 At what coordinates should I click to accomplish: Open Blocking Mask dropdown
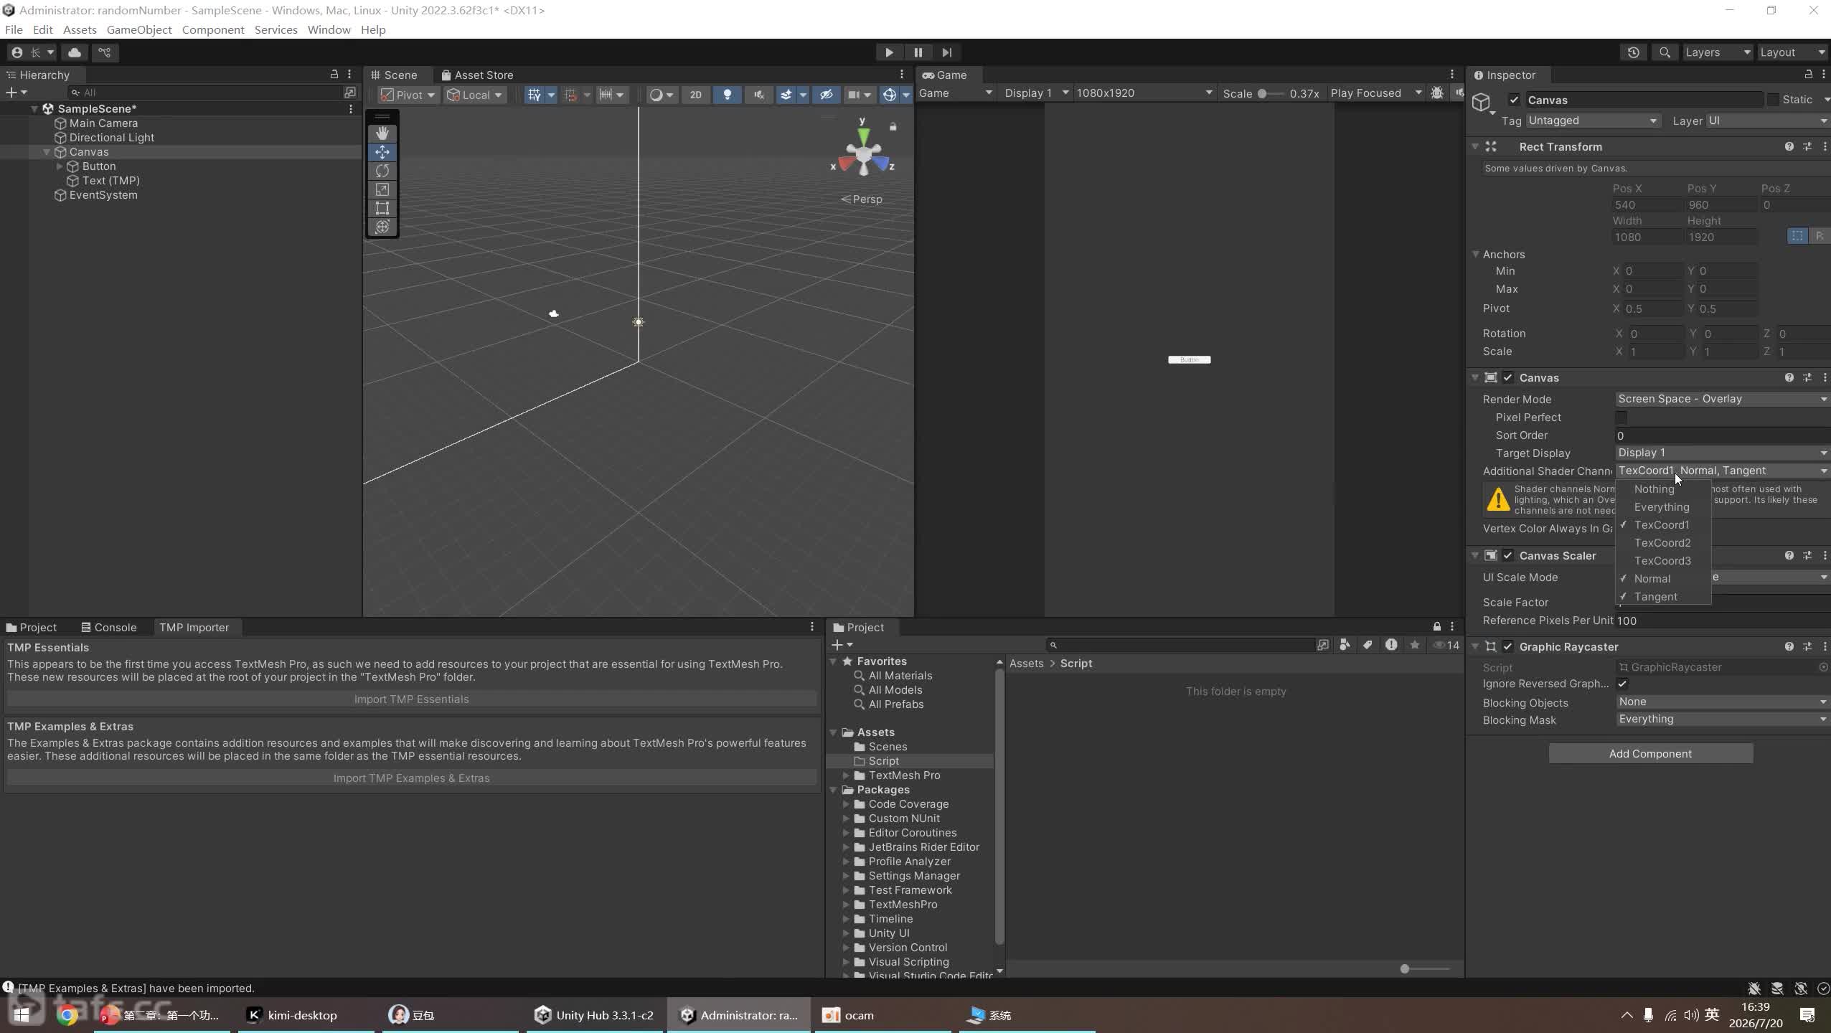(x=1722, y=719)
